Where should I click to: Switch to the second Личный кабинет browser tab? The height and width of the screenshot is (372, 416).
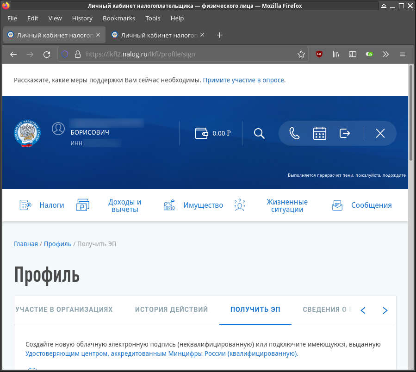(159, 35)
